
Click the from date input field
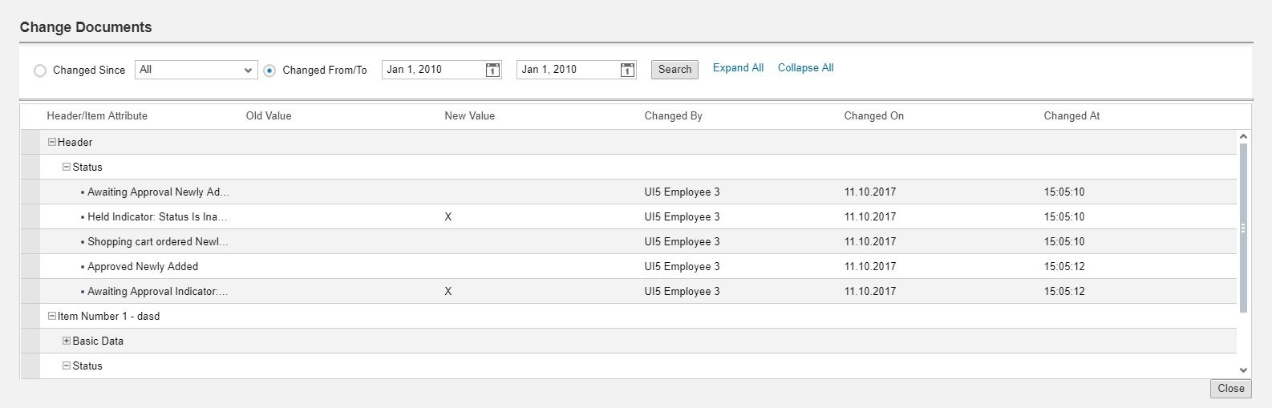point(433,70)
